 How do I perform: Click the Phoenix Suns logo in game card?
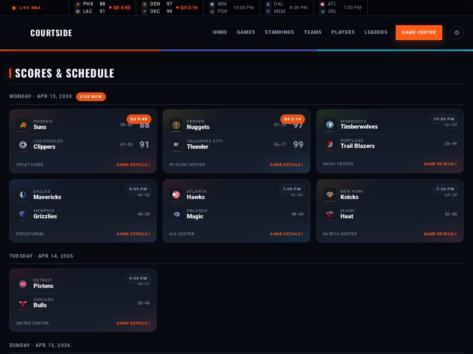point(23,125)
